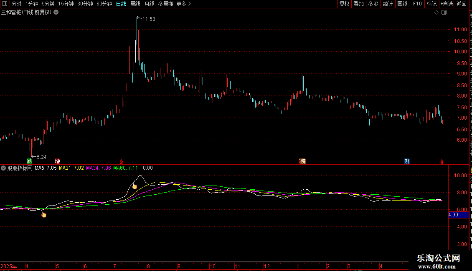Viewport: 472px width, 271px height.
Task: Switch to 日线 daily chart
Action: point(121,4)
